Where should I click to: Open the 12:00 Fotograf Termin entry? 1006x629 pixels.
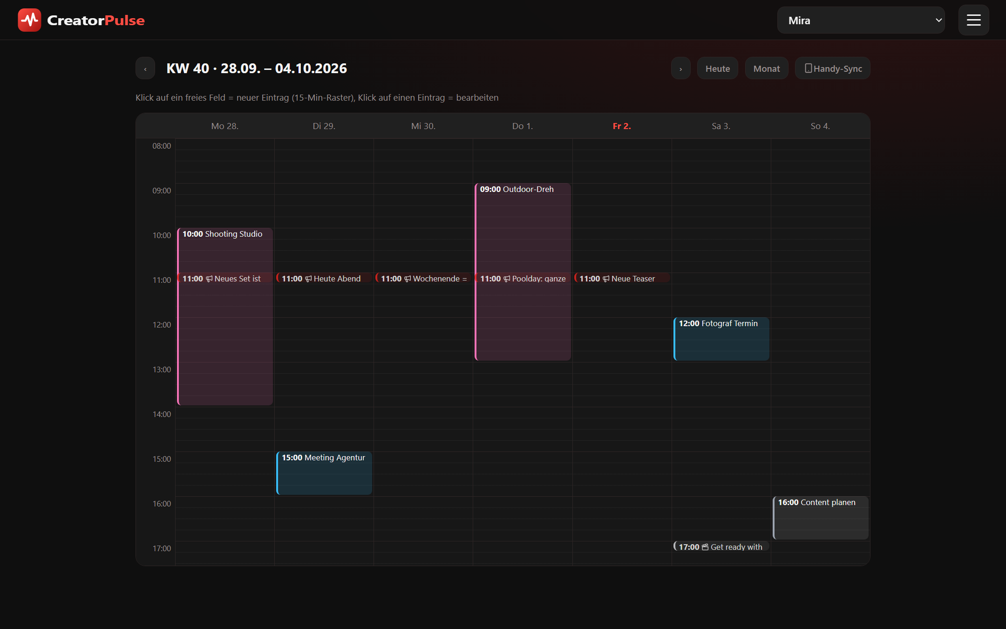[x=721, y=339]
